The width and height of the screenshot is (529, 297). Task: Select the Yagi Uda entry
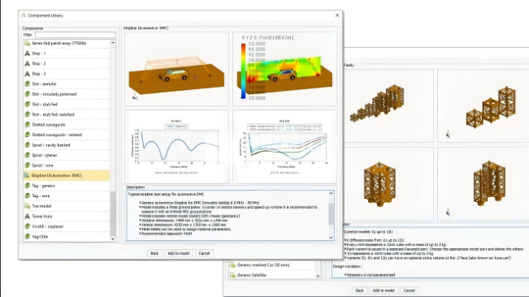66,237
